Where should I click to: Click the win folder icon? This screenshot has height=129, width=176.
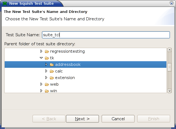[47, 91]
